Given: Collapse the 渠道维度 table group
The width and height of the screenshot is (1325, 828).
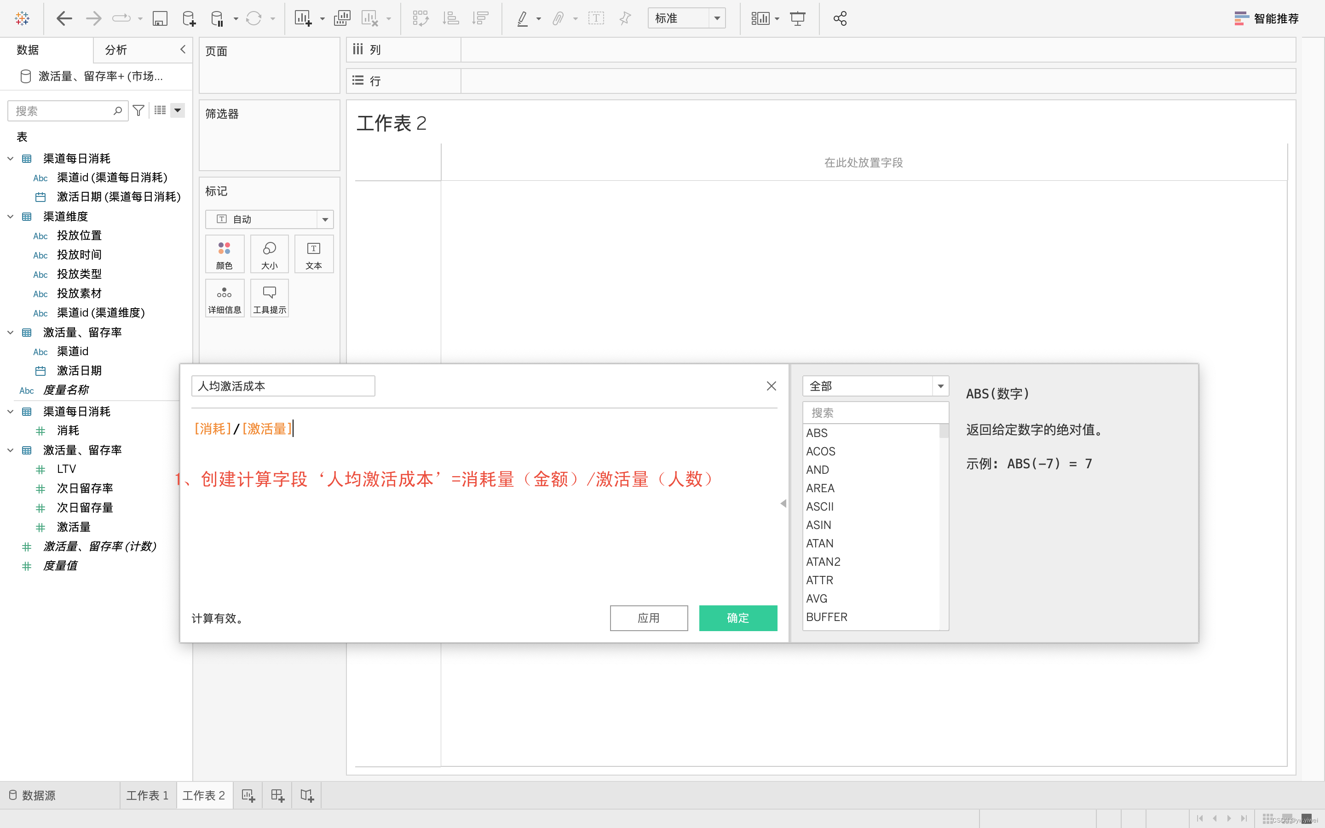Looking at the screenshot, I should coord(11,216).
